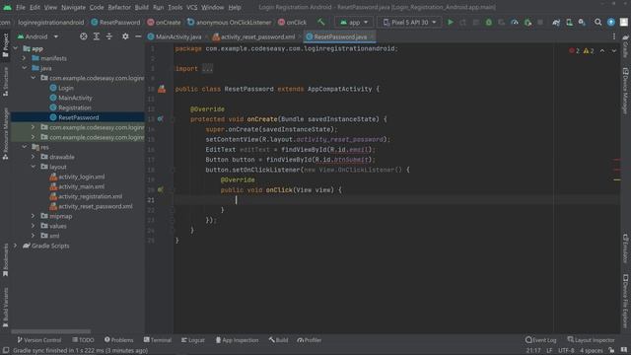Image resolution: width=631 pixels, height=355 pixels.
Task: Click the updates icon in top toolbar
Action: click(x=611, y=22)
